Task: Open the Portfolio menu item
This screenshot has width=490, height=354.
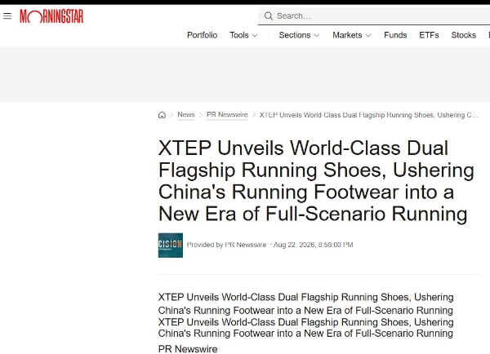Action: 202,35
